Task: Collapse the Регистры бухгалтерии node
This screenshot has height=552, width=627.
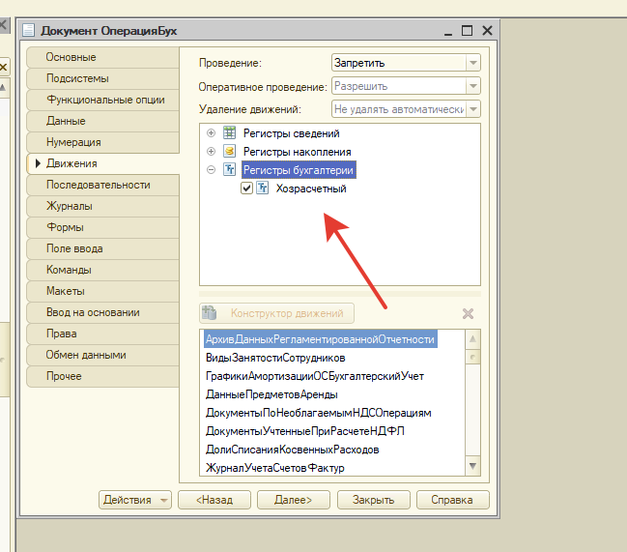Action: pos(212,169)
